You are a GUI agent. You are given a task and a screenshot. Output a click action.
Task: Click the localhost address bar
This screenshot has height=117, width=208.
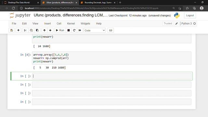92,8
